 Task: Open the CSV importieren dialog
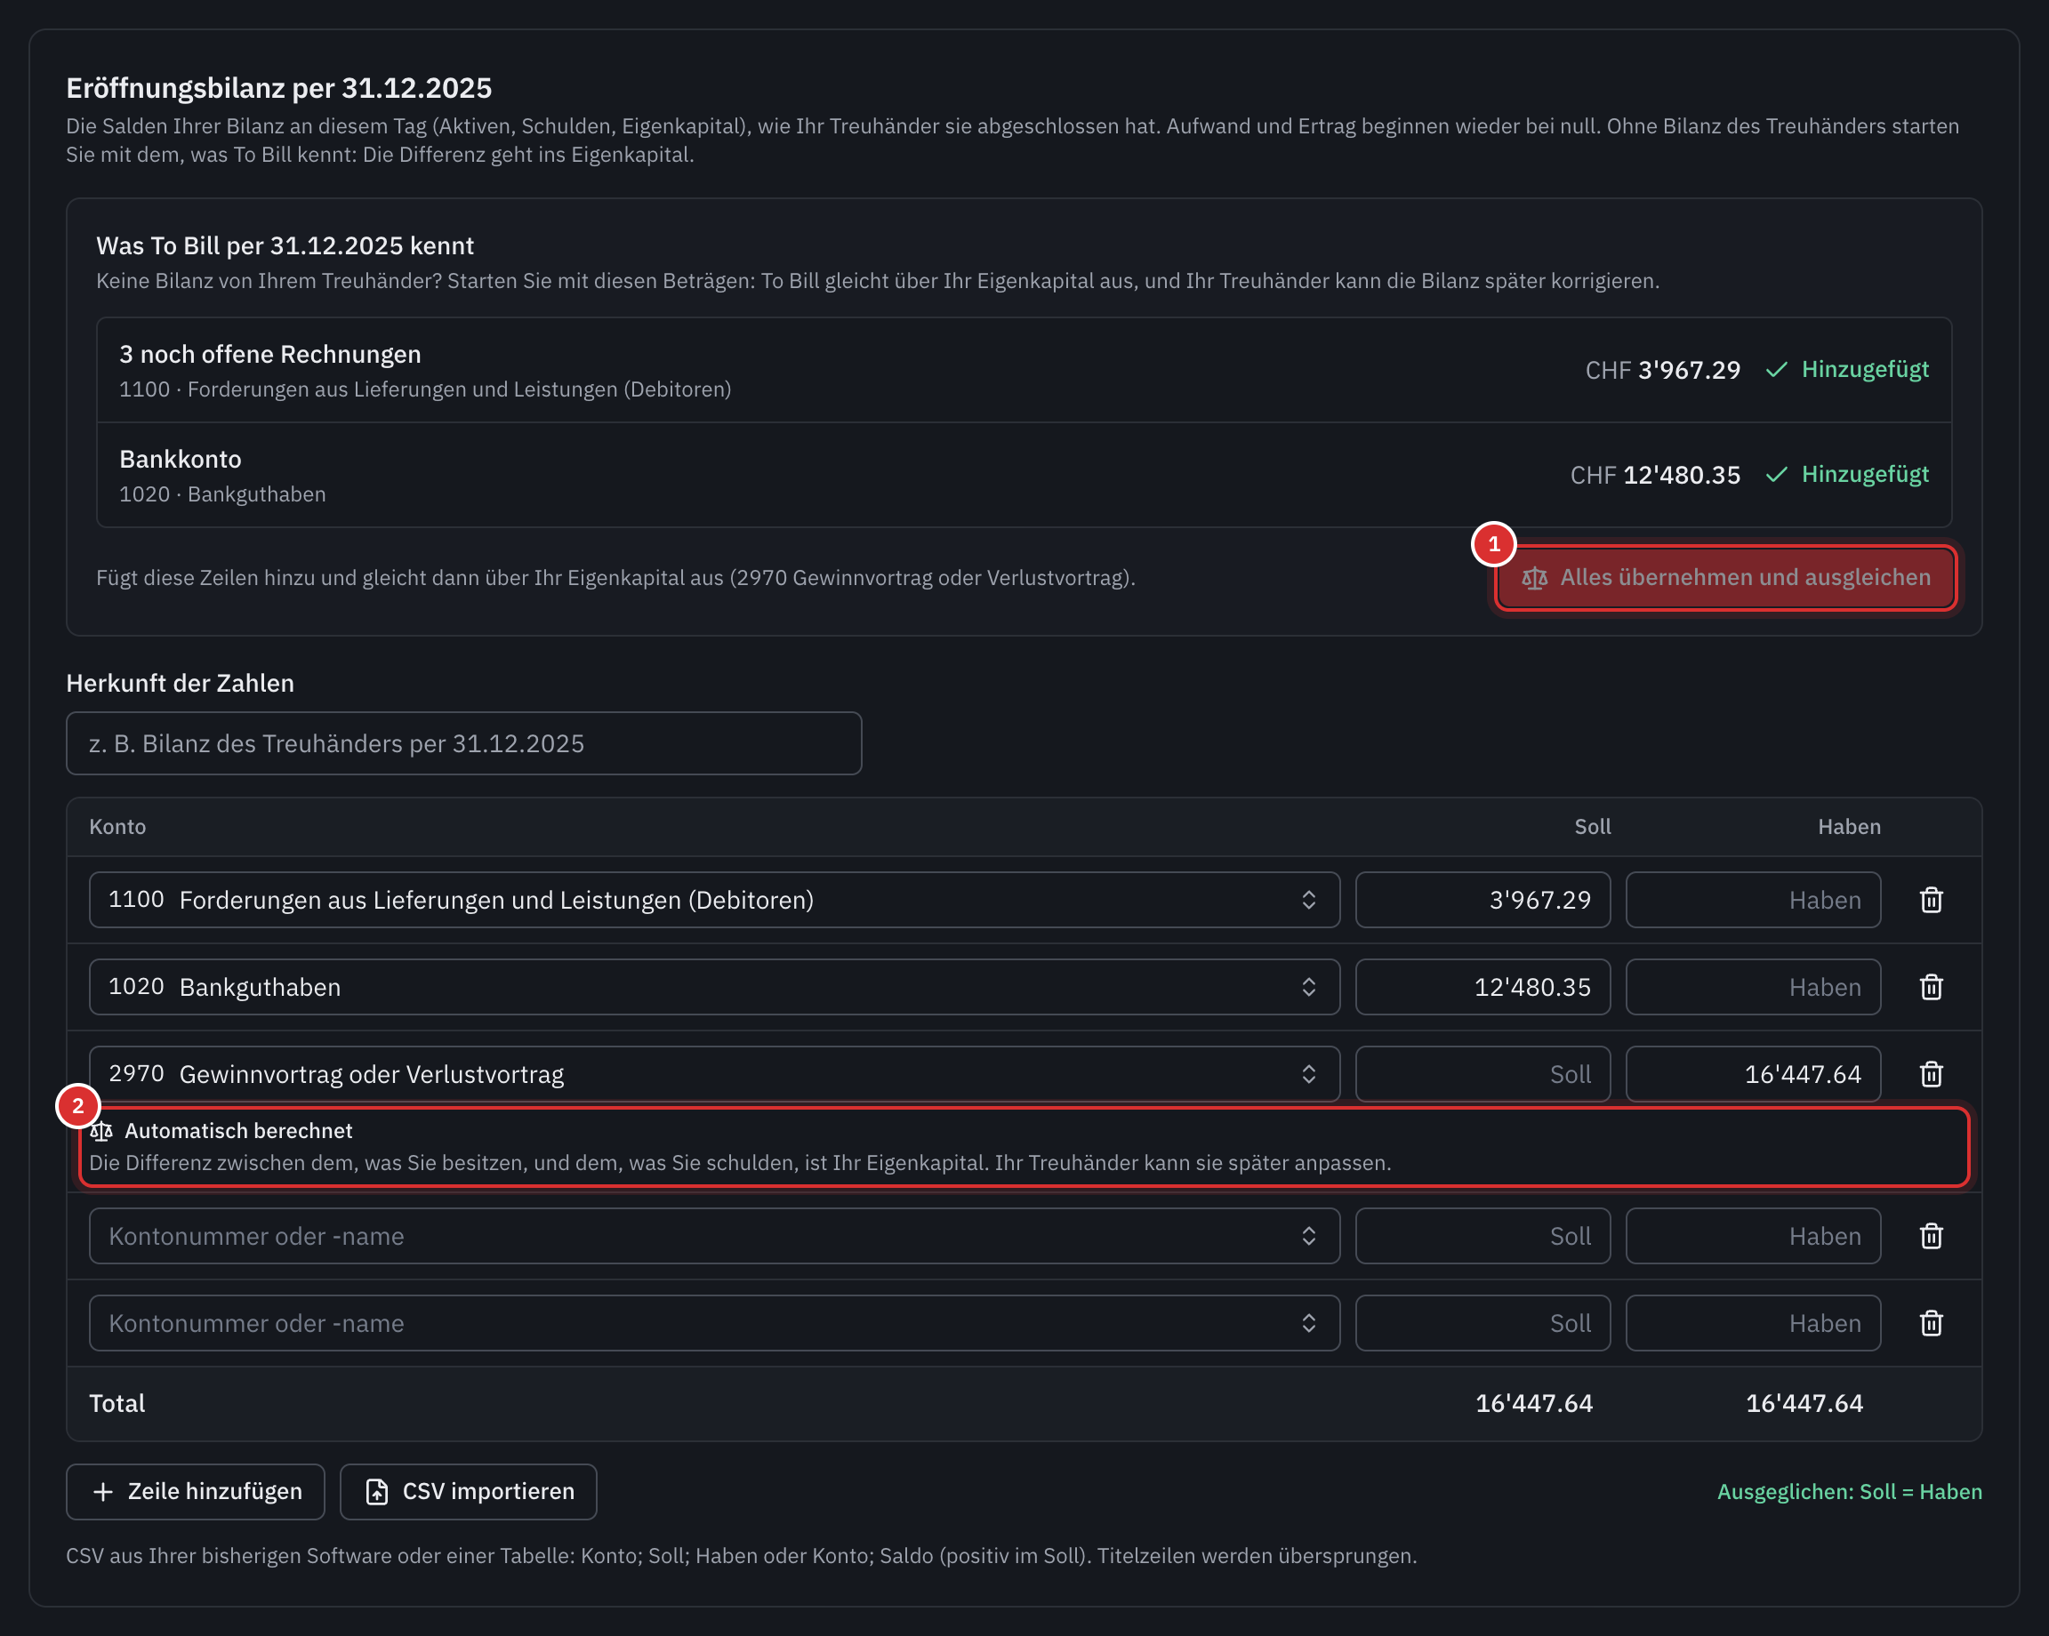pos(469,1492)
